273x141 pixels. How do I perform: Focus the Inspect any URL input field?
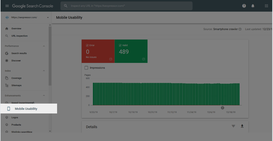[x=126, y=6]
